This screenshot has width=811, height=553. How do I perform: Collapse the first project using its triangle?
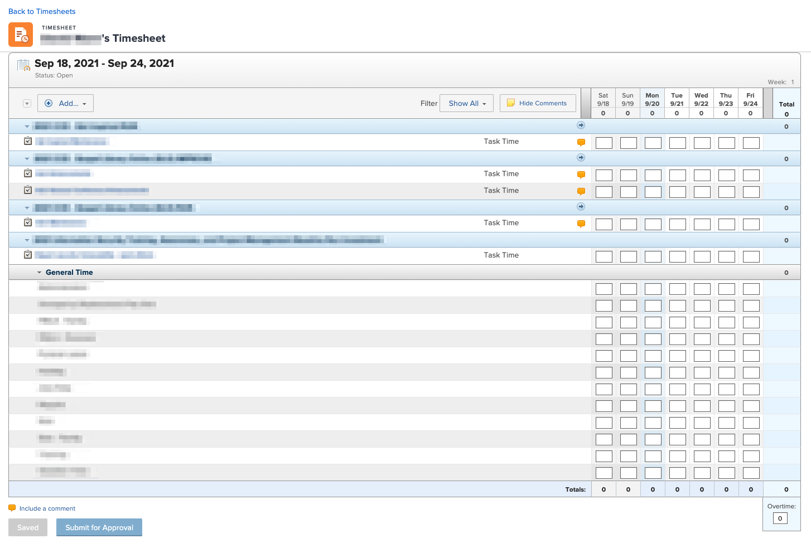(27, 126)
